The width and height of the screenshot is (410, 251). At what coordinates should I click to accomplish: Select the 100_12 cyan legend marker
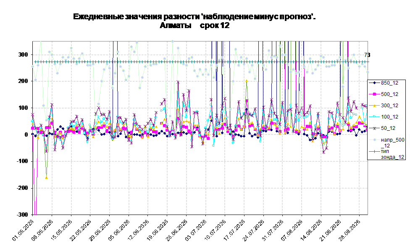(x=374, y=116)
